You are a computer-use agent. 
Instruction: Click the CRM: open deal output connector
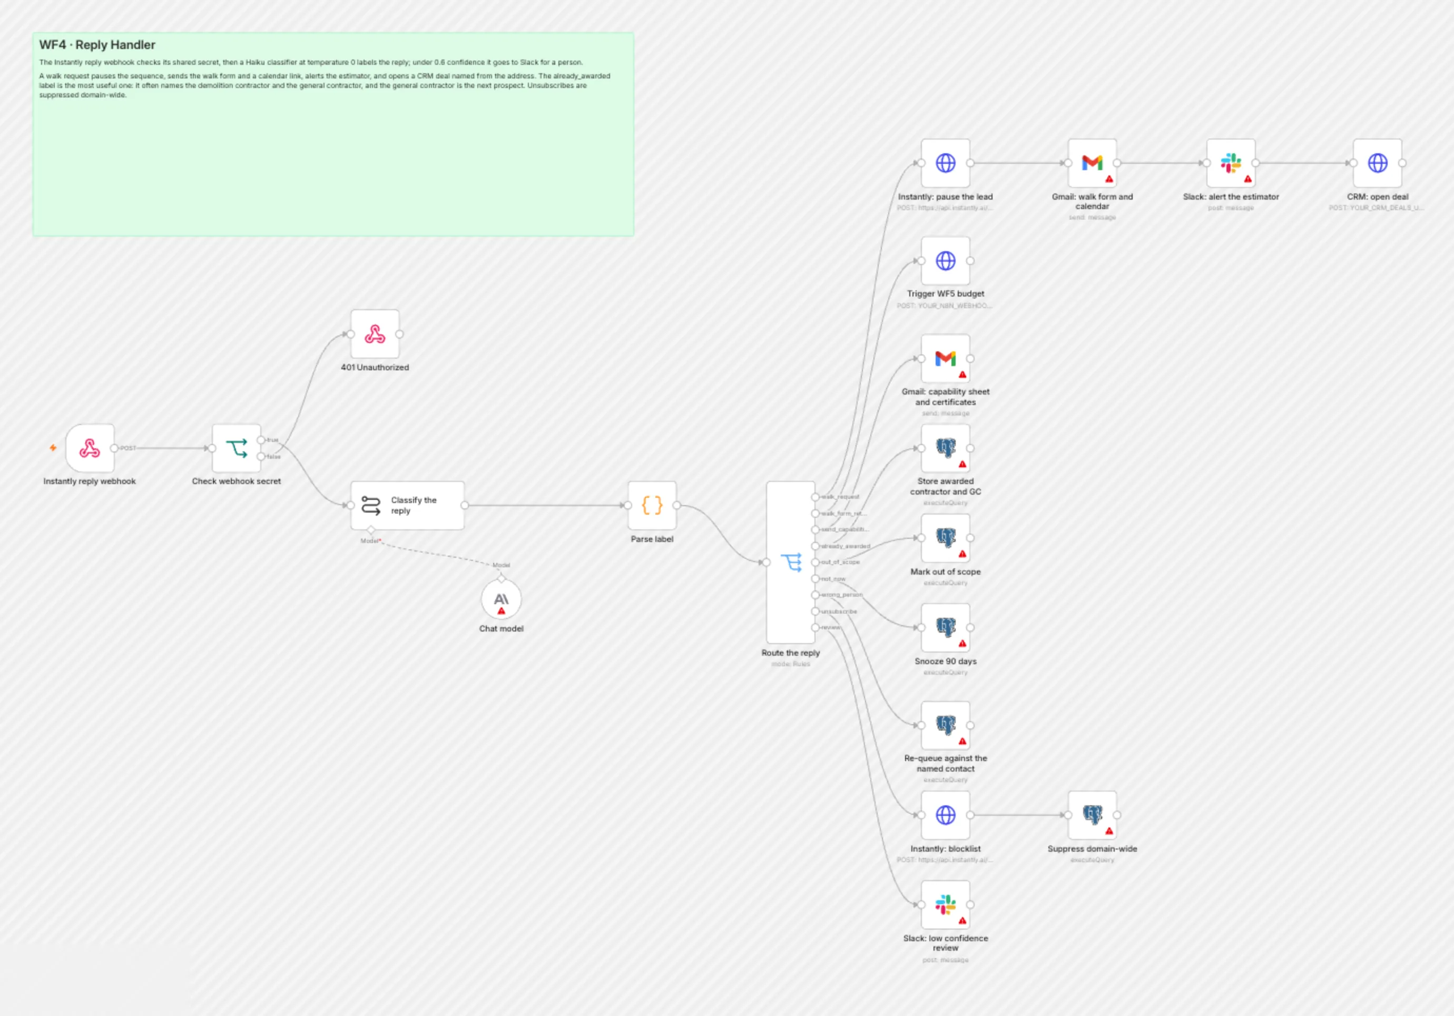click(1402, 163)
